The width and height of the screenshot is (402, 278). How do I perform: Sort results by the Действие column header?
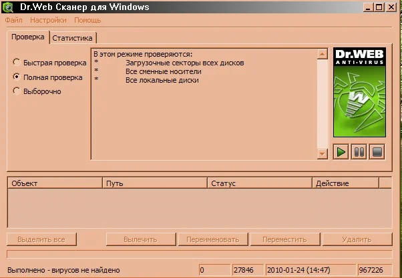pyautogui.click(x=346, y=183)
